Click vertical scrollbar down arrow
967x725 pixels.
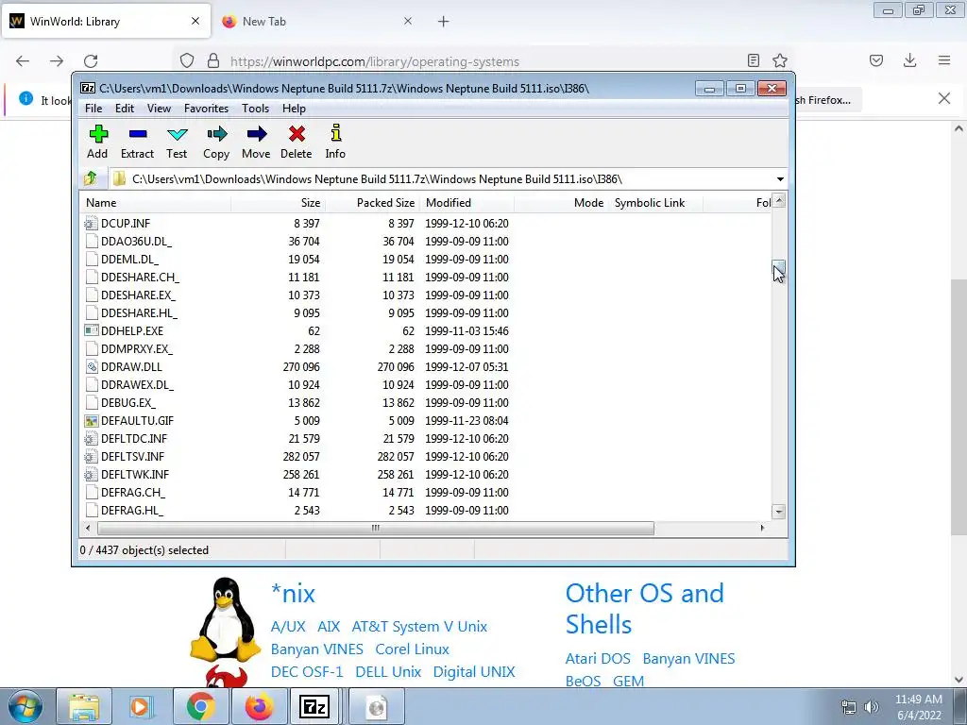779,511
